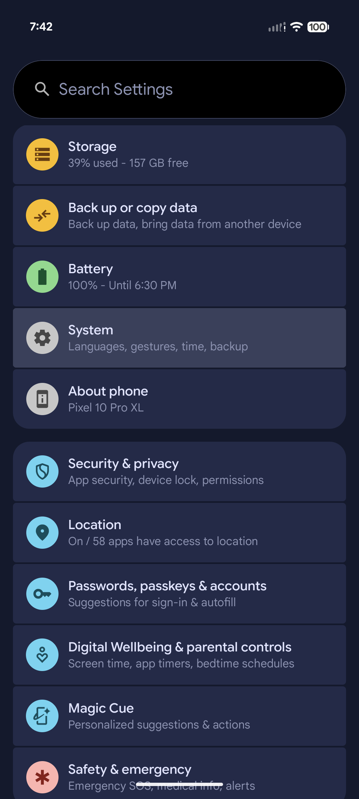
Task: Tap the Security shield icon
Action: (42, 472)
